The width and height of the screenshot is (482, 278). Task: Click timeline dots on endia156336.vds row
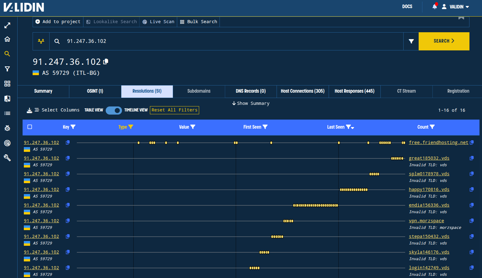pyautogui.click(x=315, y=205)
